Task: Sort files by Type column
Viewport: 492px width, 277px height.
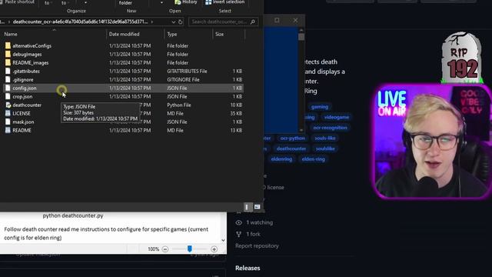Action: coord(172,34)
